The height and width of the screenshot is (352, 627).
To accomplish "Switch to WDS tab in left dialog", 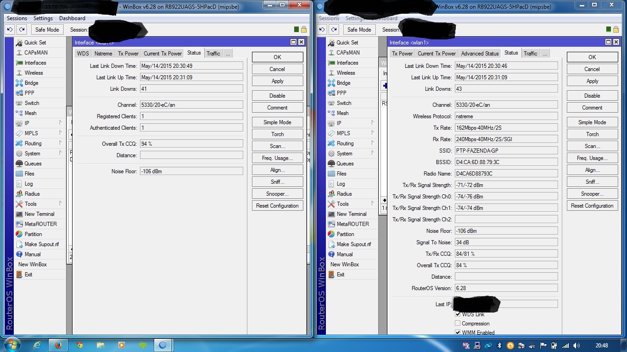I will click(x=83, y=54).
